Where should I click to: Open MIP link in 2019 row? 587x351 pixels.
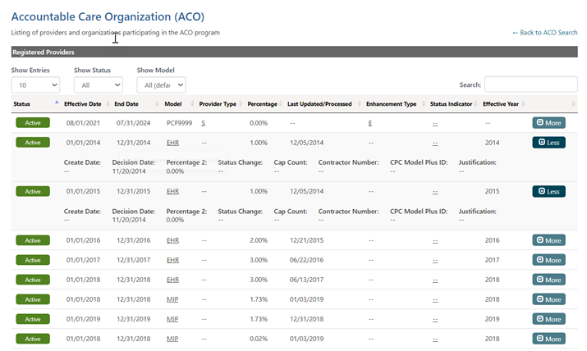click(x=172, y=319)
